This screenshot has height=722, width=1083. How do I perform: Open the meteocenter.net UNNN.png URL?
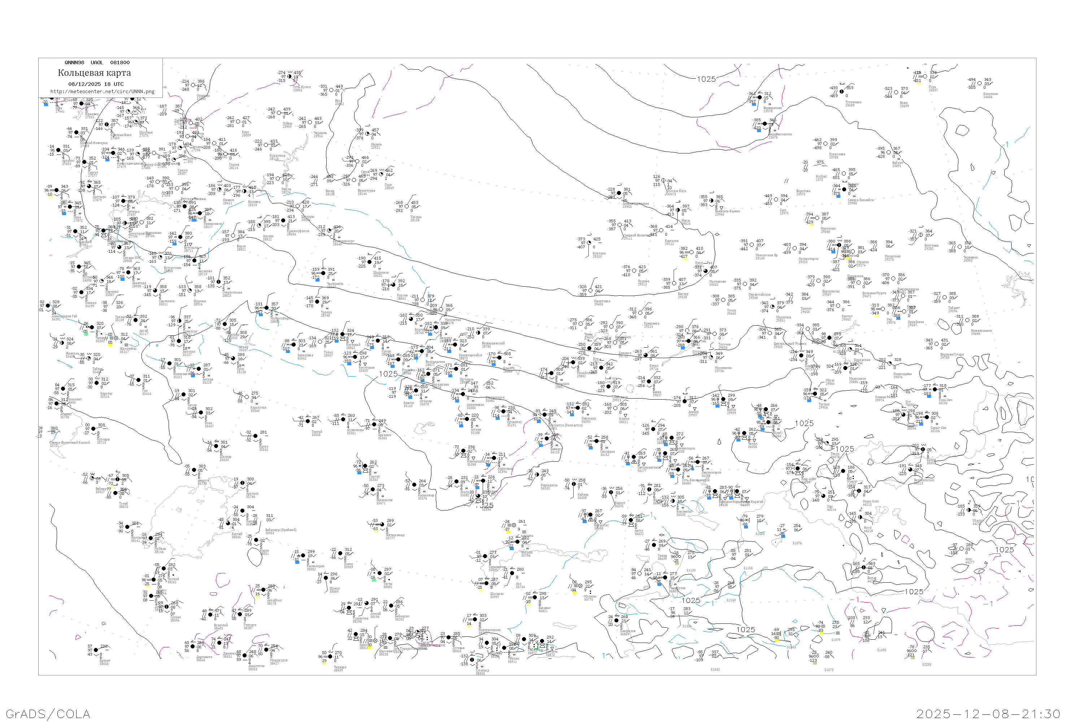(102, 92)
